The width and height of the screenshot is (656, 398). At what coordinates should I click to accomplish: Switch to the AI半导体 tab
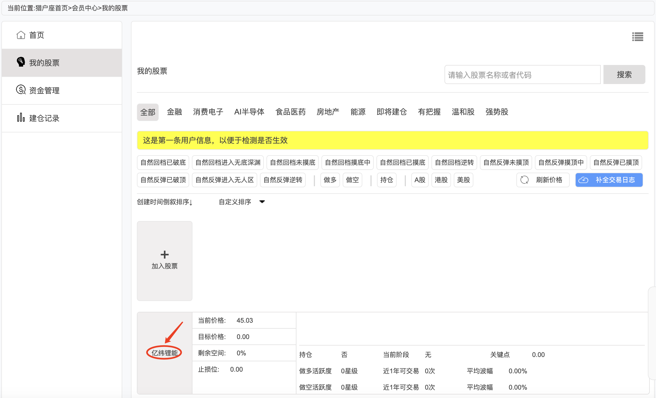pos(249,112)
